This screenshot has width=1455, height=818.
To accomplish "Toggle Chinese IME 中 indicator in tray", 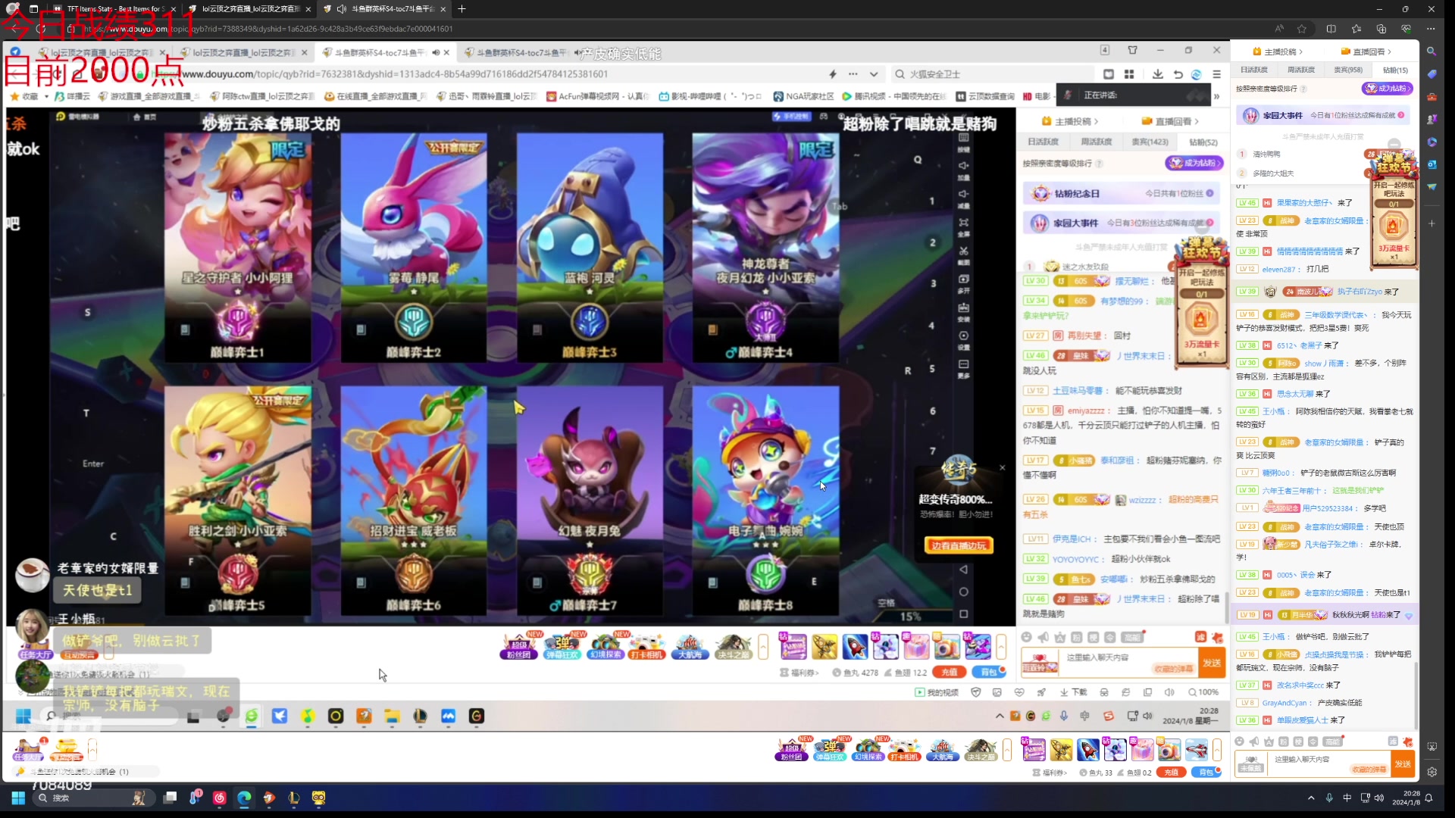I will (x=1347, y=798).
